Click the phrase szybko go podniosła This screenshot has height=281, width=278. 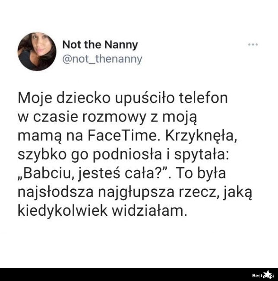click(90, 155)
